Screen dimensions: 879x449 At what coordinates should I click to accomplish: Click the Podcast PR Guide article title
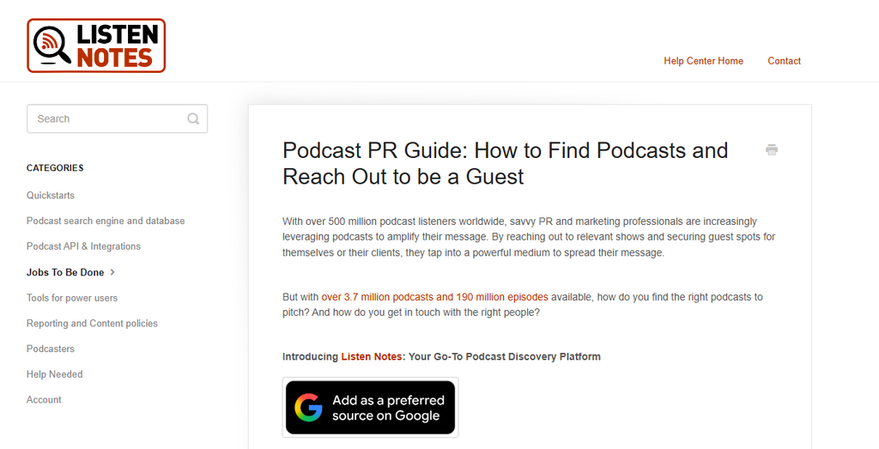click(x=505, y=163)
